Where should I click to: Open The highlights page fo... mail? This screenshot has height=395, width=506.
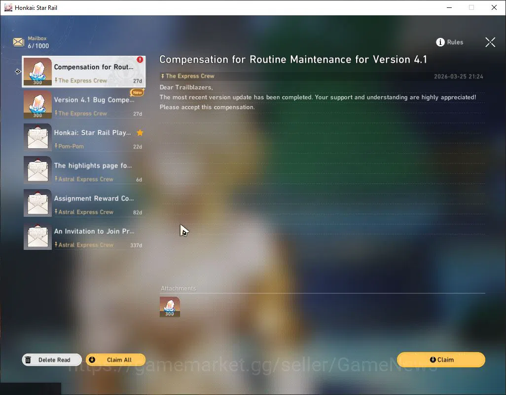(x=84, y=170)
